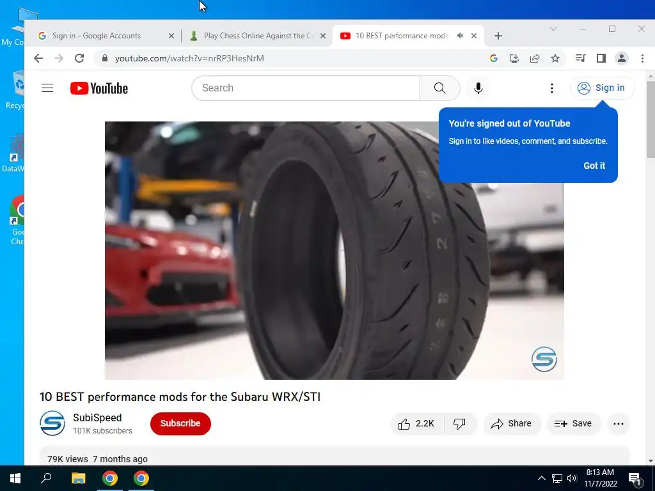The width and height of the screenshot is (655, 491).
Task: Click the Google icon in address bar
Action: (493, 58)
